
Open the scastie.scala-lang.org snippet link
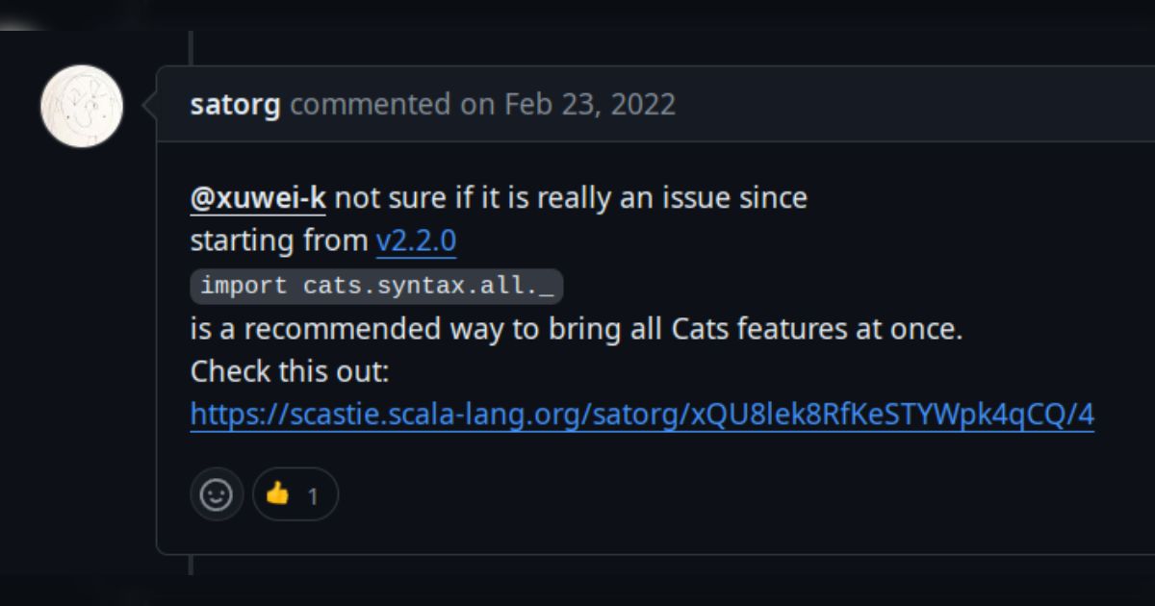coord(642,415)
